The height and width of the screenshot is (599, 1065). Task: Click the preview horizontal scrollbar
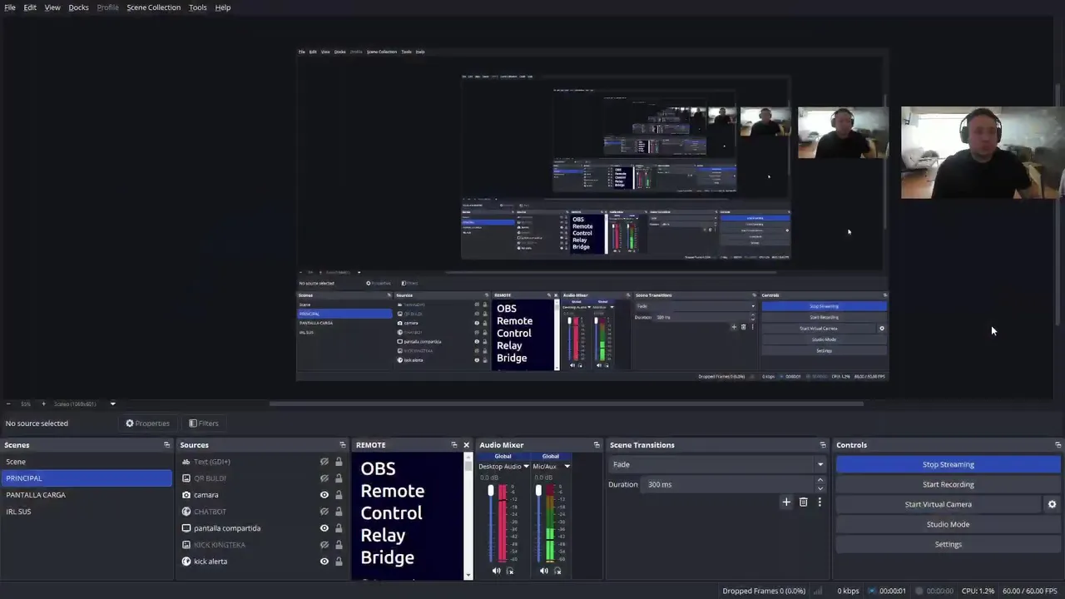tap(566, 404)
